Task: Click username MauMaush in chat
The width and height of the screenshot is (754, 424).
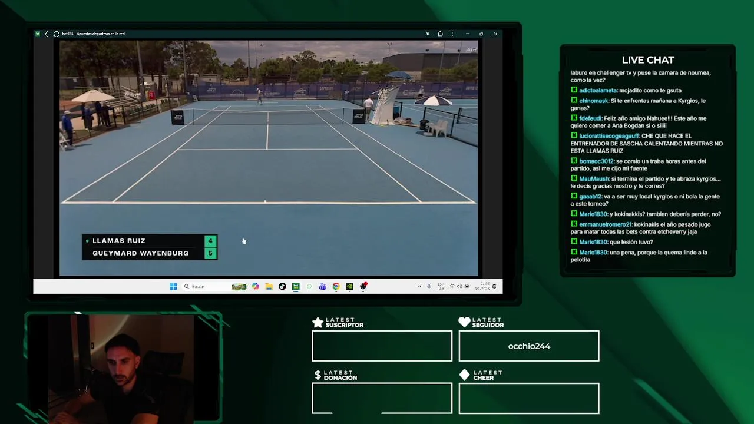Action: 594,179
